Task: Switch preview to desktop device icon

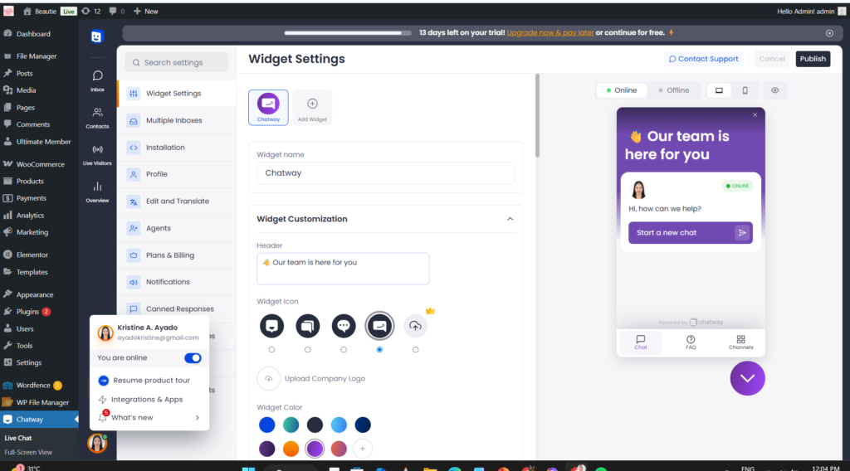Action: point(719,90)
